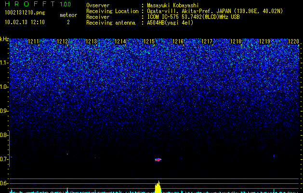Click antenna value A504HB(yagi 4el)
Screen dimensions: 303x193
click(x=170, y=23)
